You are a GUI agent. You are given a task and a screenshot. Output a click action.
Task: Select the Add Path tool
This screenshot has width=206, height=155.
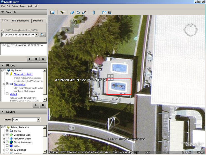[x=78, y=12]
